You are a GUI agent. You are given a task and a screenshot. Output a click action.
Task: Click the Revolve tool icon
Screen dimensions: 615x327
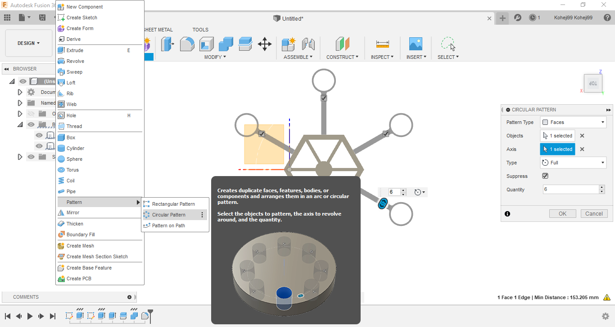(61, 61)
